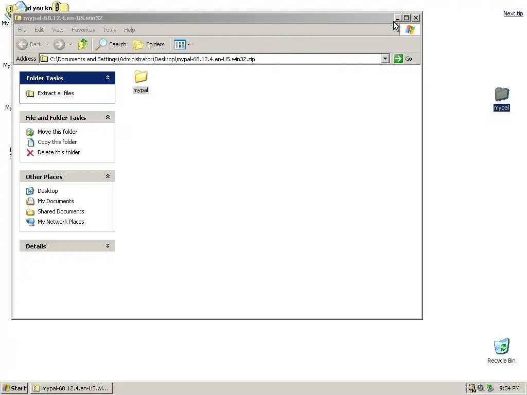Click the My Network Places icon

[x=30, y=222]
